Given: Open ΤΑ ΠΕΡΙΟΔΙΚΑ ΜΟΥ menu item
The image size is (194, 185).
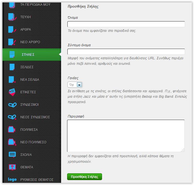Looking at the screenshot, I should [35, 5].
